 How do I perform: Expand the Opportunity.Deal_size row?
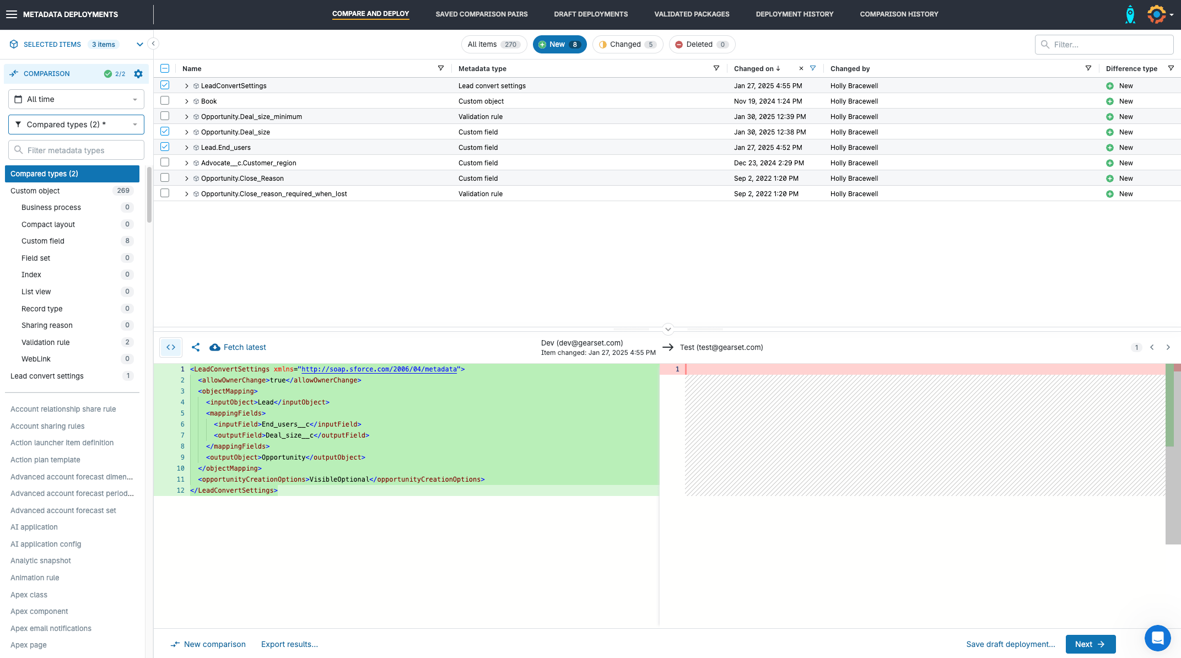(187, 132)
